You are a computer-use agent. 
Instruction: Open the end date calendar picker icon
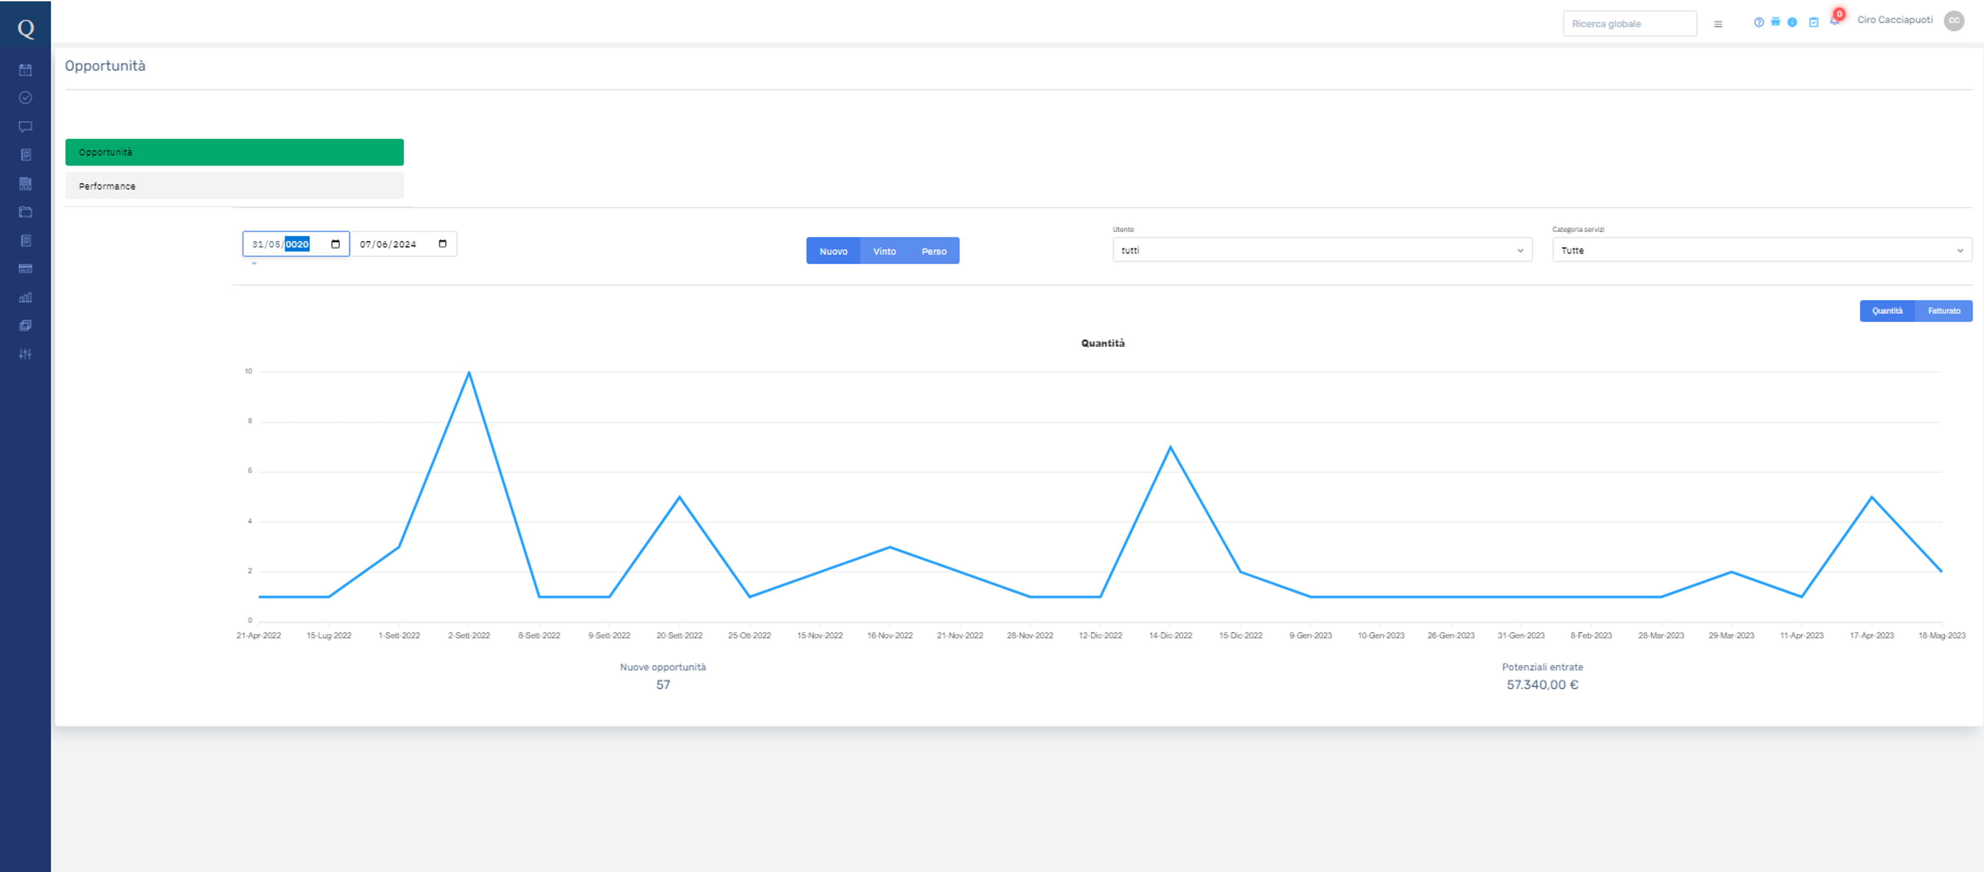click(442, 244)
